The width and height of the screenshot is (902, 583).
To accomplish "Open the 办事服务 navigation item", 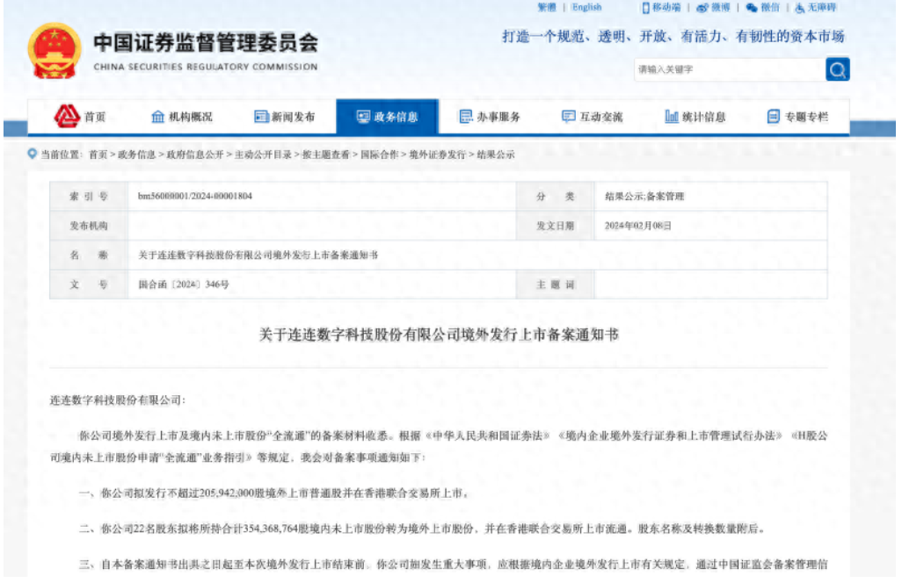I will coord(490,117).
